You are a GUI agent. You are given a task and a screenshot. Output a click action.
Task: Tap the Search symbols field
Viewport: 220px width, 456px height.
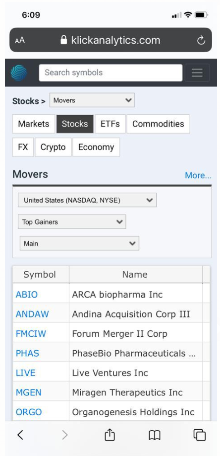(x=110, y=73)
